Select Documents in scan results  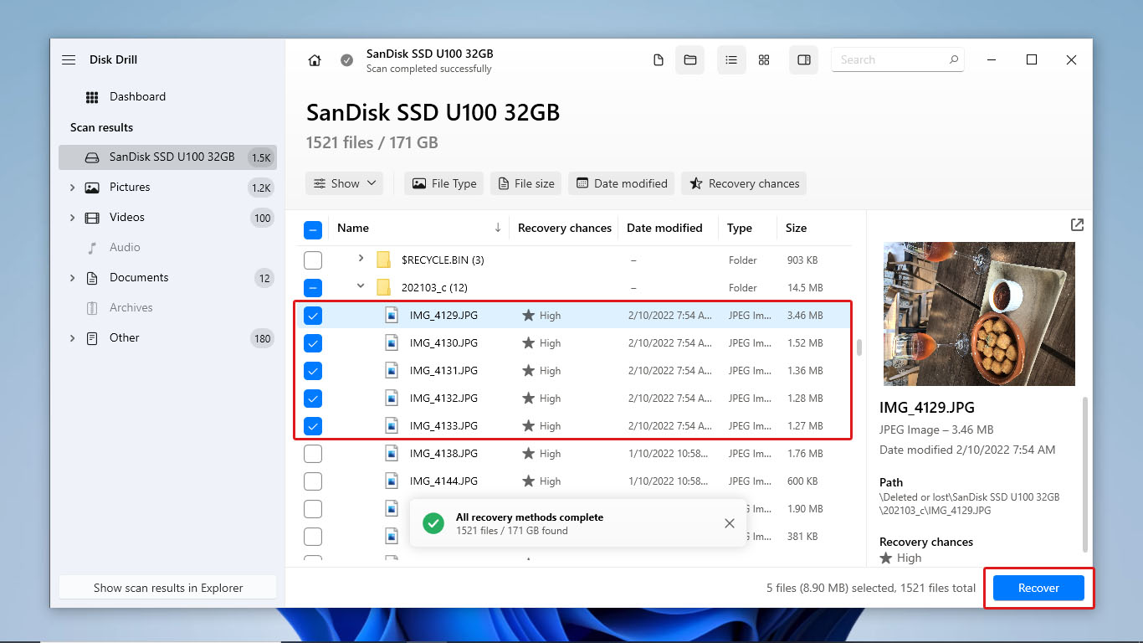tap(139, 278)
